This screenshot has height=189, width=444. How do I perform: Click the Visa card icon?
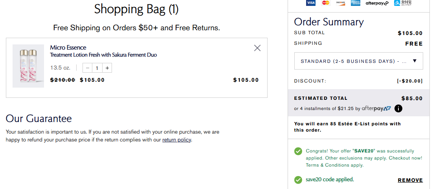[311, 3]
